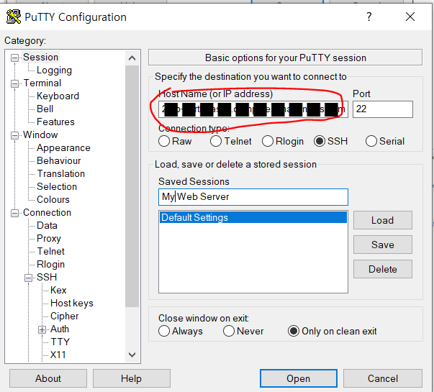The image size is (434, 392).
Task: Collapse the Window tree node
Action: 14,135
